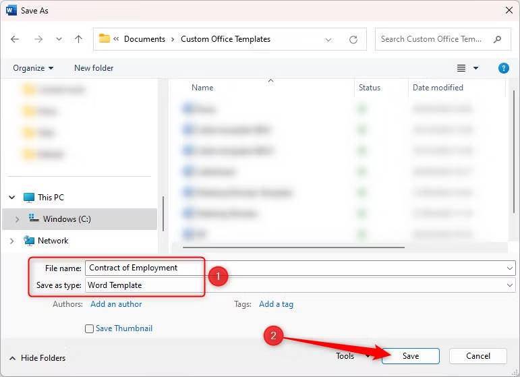The width and height of the screenshot is (520, 377).
Task: Change view with the list view icon
Action: pos(461,68)
